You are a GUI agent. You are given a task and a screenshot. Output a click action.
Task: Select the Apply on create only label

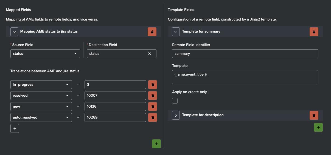(x=190, y=92)
